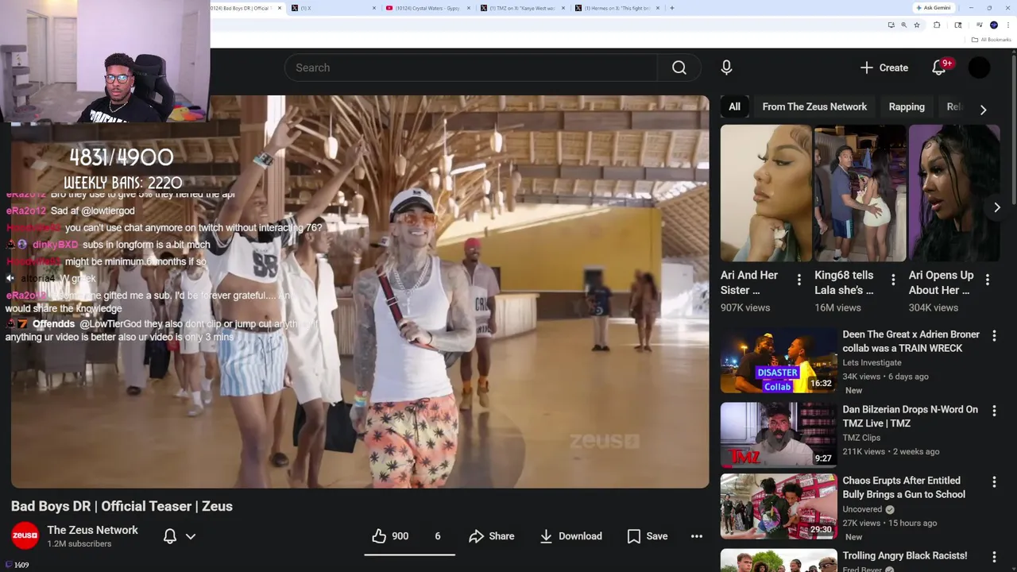Open options for Deen The Great video
1017x572 pixels.
(994, 336)
